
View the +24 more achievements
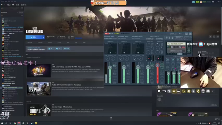pyautogui.click(x=213, y=91)
